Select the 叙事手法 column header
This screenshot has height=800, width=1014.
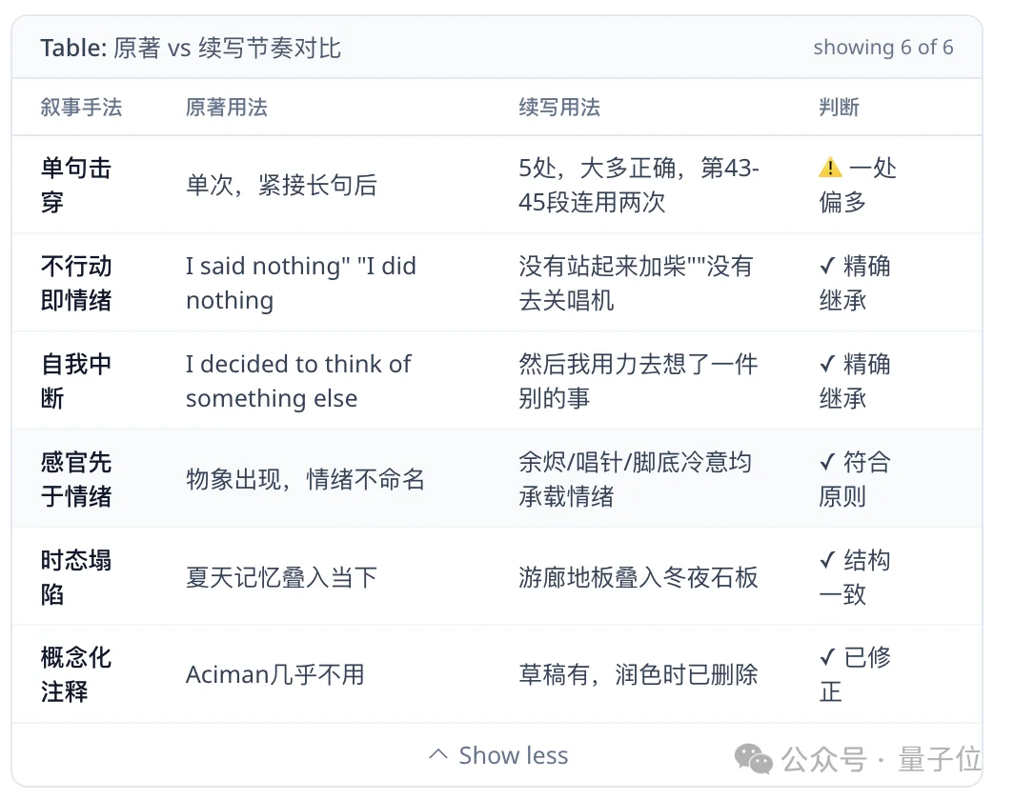coord(83,108)
